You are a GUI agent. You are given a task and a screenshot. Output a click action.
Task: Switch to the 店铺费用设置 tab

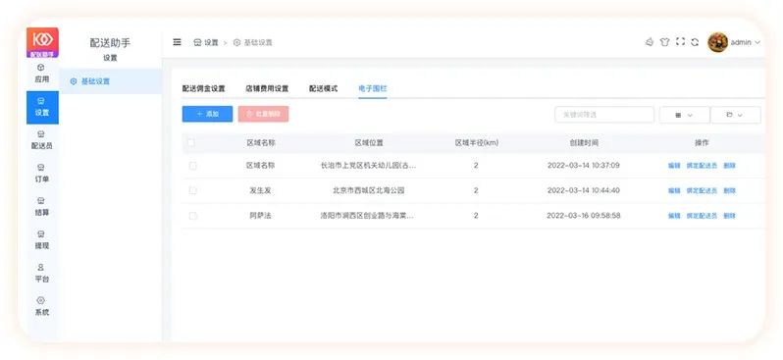(267, 89)
